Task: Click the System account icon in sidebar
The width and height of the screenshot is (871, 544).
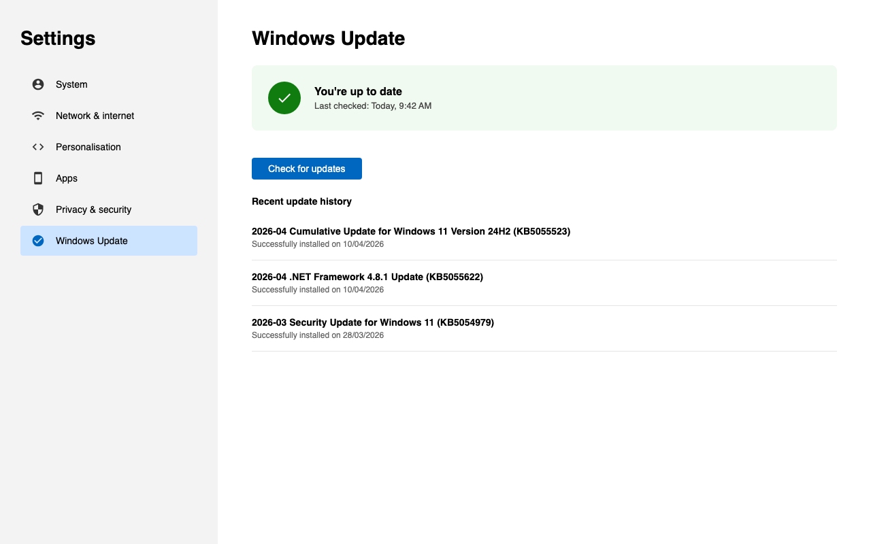Action: point(38,84)
